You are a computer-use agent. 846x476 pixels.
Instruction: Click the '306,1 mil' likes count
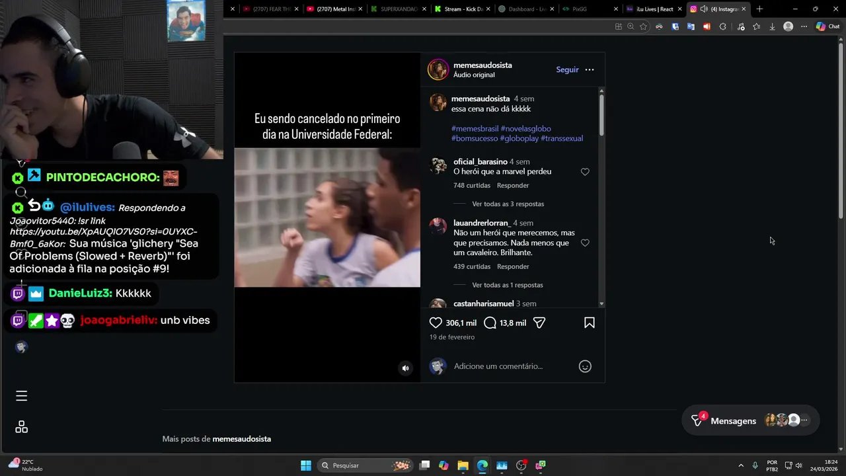tap(461, 323)
